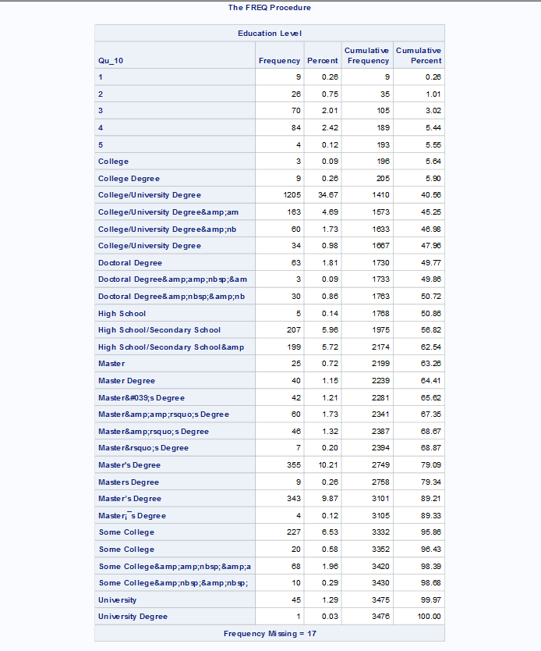
Task: Select the University row label
Action: coord(117,600)
